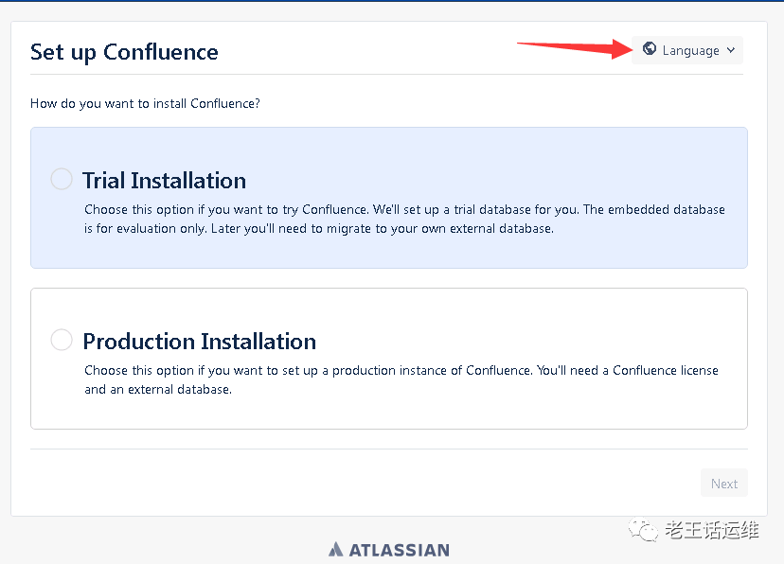Select the Trial Installation radio button
This screenshot has height=564, width=784.
click(62, 179)
